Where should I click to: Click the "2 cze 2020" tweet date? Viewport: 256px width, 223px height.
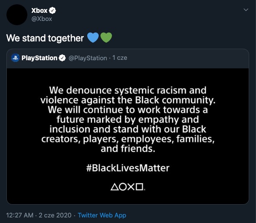pos(55,215)
